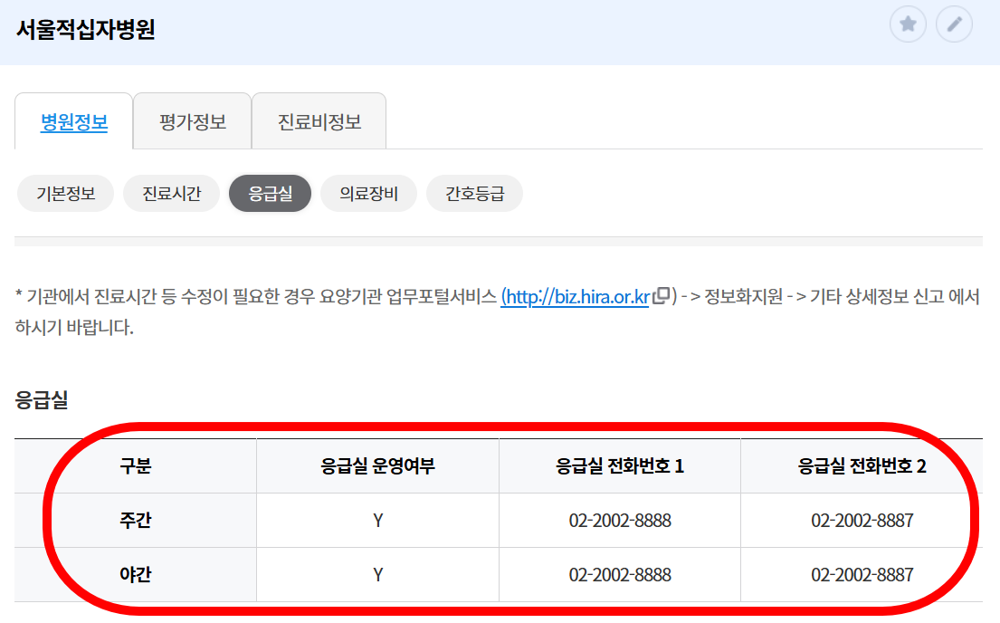Click 02-2002-8887 in the 주간 row
This screenshot has height=623, width=1000.
[862, 521]
